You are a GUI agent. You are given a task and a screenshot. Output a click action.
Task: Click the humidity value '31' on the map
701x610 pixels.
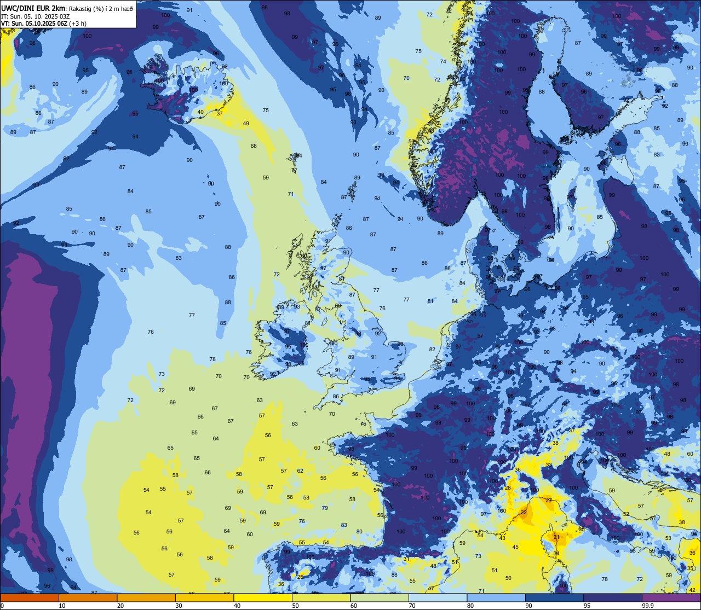406,559
